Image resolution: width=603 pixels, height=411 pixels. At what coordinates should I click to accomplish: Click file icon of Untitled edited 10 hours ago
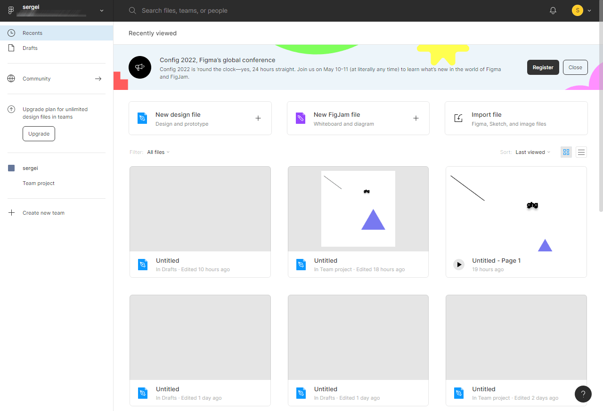[x=143, y=265]
